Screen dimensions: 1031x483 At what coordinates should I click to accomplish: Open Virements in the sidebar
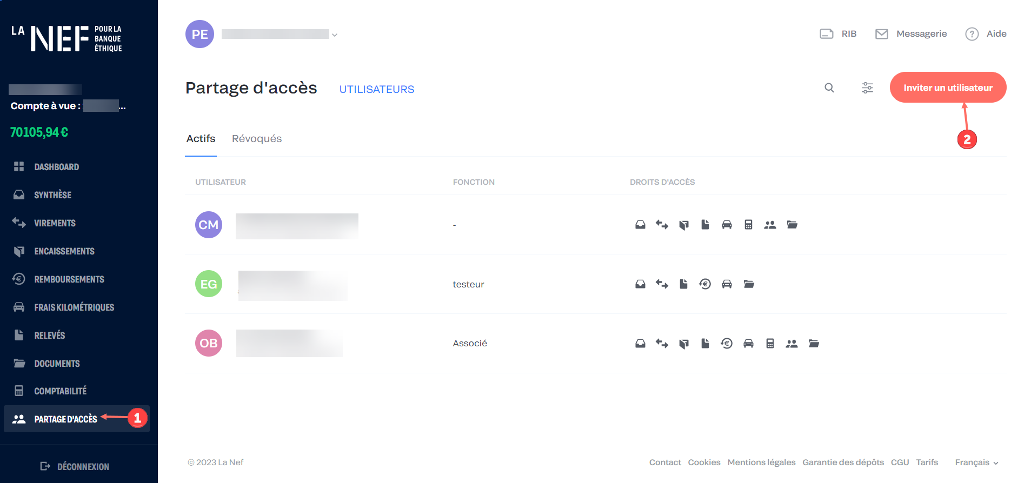55,223
